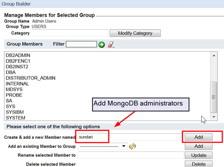The width and height of the screenshot is (224, 167).
Task: Focus the Rename selected Member field
Action: [131, 155]
